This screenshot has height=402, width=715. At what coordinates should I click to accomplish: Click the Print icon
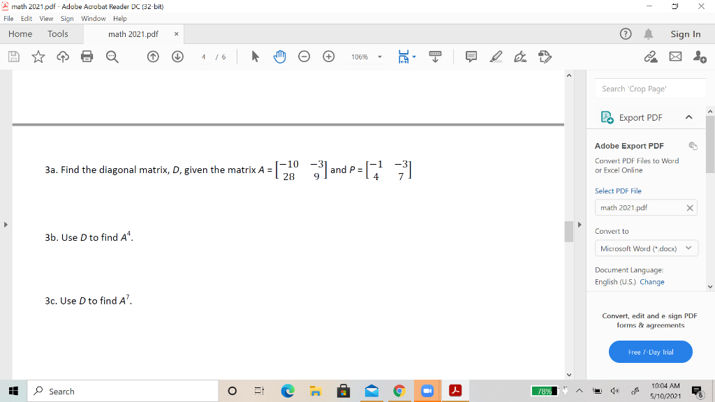point(87,57)
